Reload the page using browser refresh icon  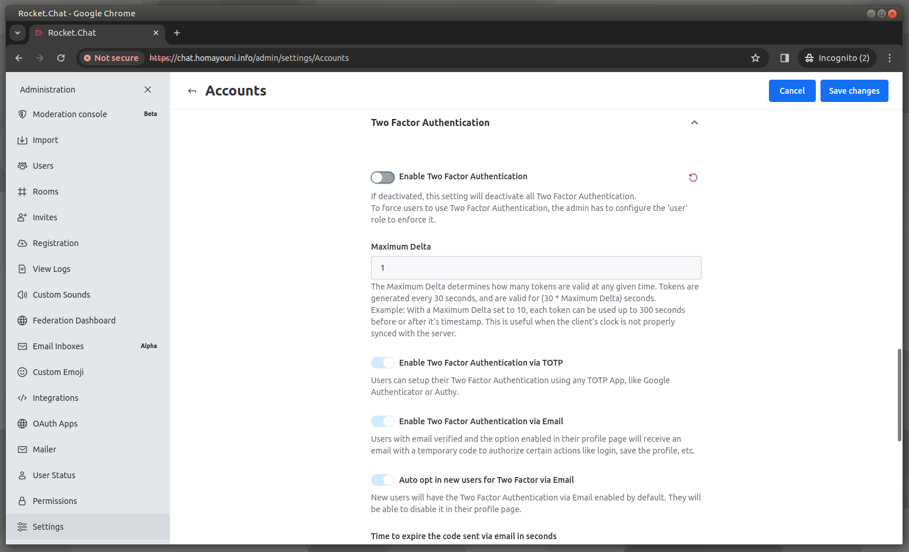(61, 58)
